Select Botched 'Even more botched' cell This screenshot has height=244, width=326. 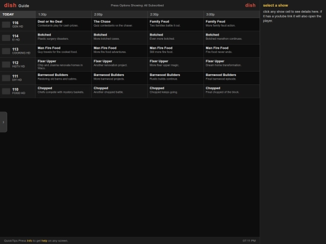point(176,38)
